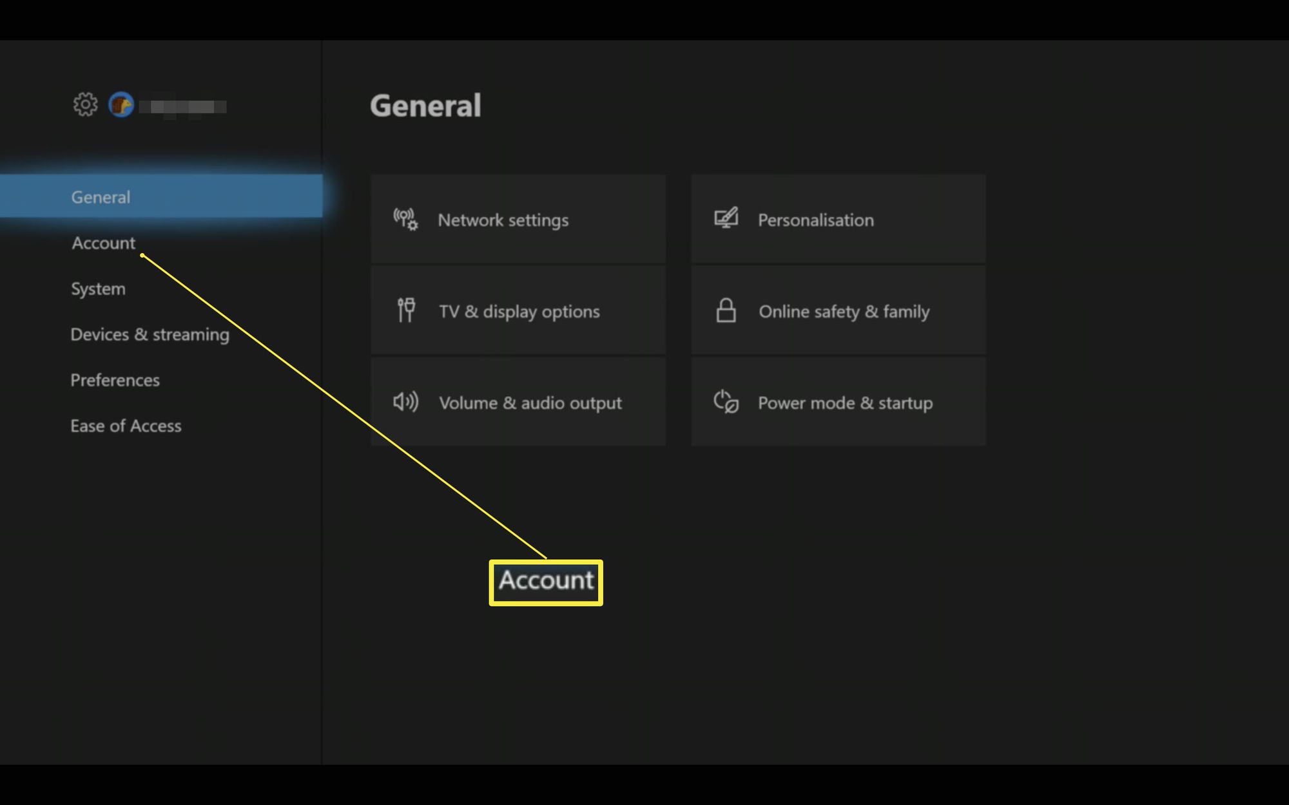Expand the Devices & streaming section
1289x805 pixels.
click(x=150, y=334)
